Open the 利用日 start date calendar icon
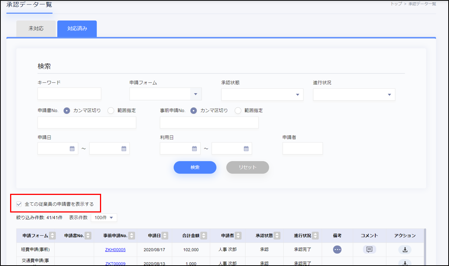The image size is (449, 266). pyautogui.click(x=194, y=149)
